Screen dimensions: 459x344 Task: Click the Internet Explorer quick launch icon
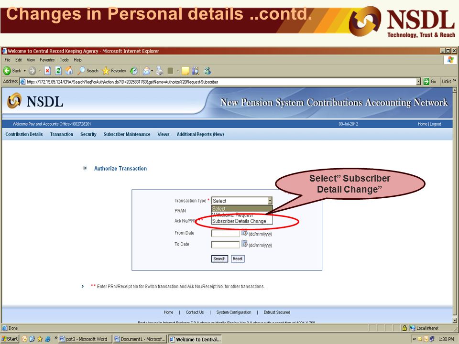tap(47, 339)
